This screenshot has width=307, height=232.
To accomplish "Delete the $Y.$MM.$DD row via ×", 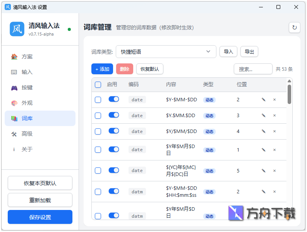I will [x=274, y=116].
